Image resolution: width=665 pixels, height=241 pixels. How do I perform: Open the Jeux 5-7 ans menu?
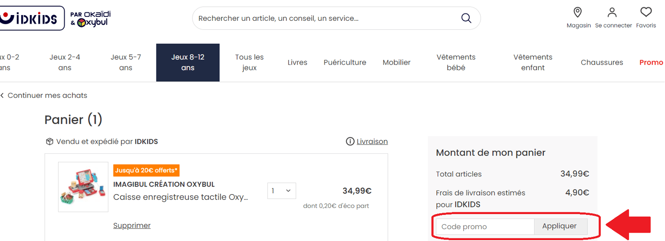(126, 62)
